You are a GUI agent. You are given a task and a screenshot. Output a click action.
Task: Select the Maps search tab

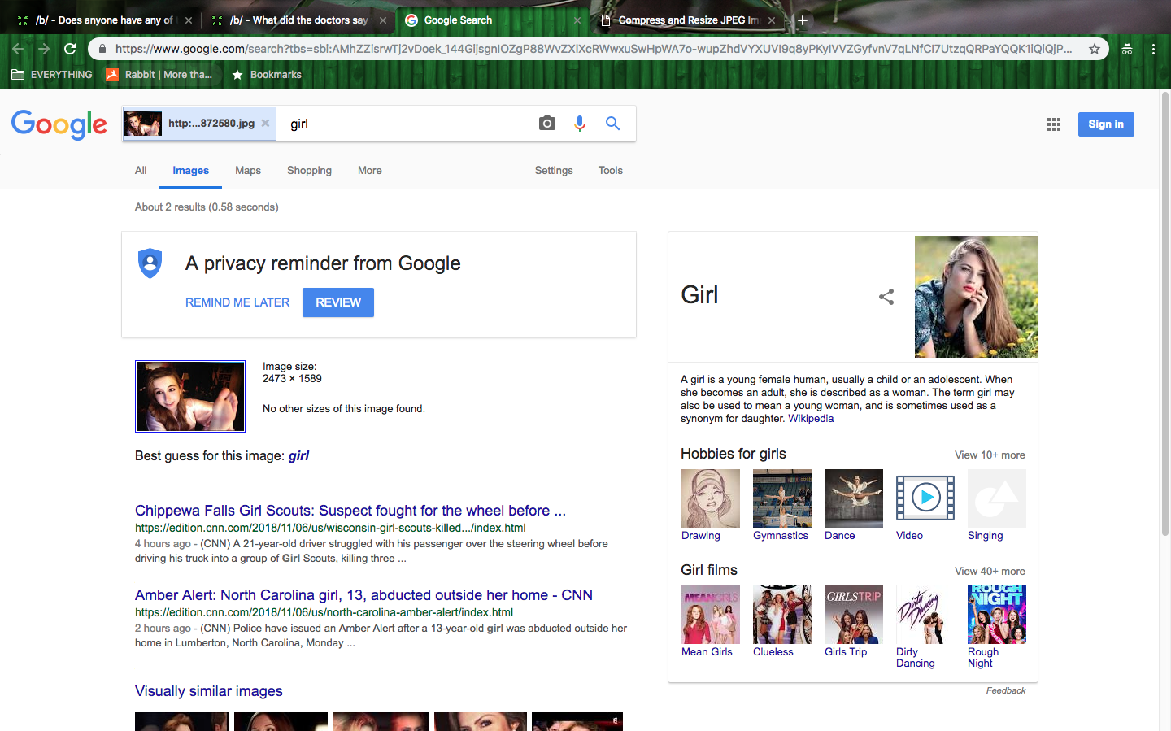pyautogui.click(x=248, y=171)
